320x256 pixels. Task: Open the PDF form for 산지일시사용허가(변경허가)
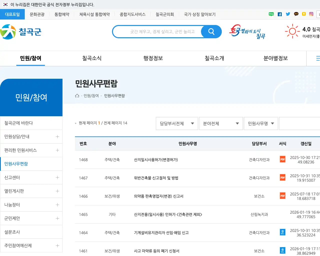282,159
